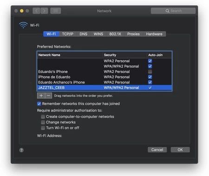Viewport: 209px width, 176px height.
Task: Click WPA2 Personal in Eduardo's iPhone row
Action: 117,72
